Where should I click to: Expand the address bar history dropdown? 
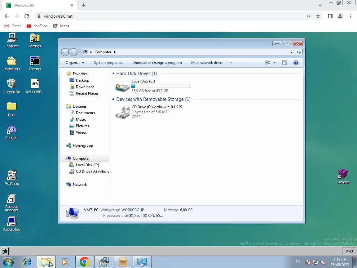click(x=292, y=52)
